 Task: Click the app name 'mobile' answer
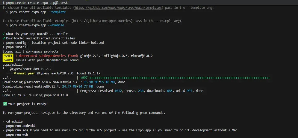click(x=62, y=34)
